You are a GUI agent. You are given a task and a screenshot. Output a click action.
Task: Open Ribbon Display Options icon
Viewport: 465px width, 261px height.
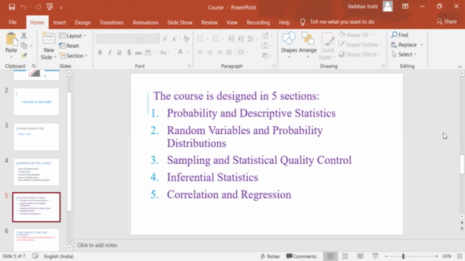click(405, 7)
